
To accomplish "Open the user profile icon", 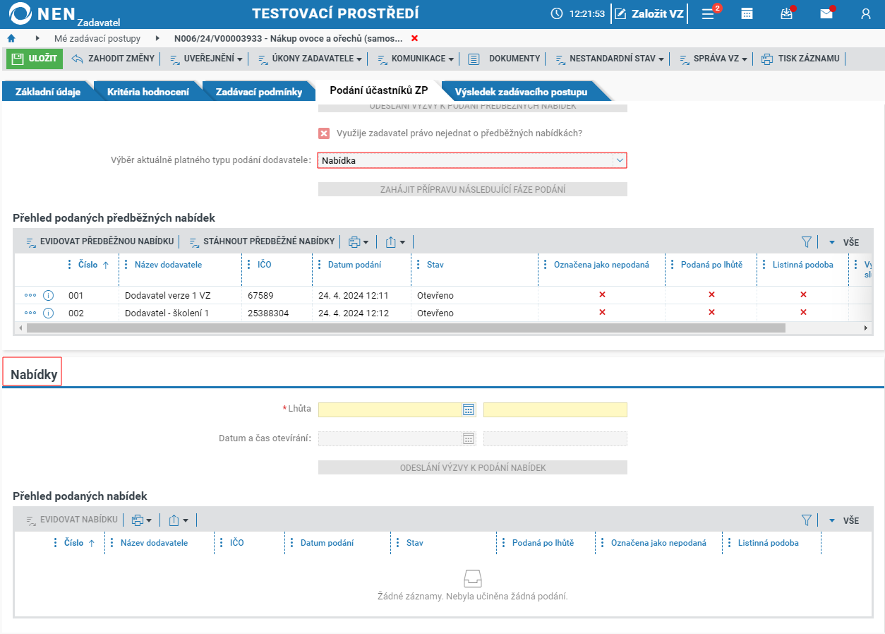I will click(x=866, y=13).
